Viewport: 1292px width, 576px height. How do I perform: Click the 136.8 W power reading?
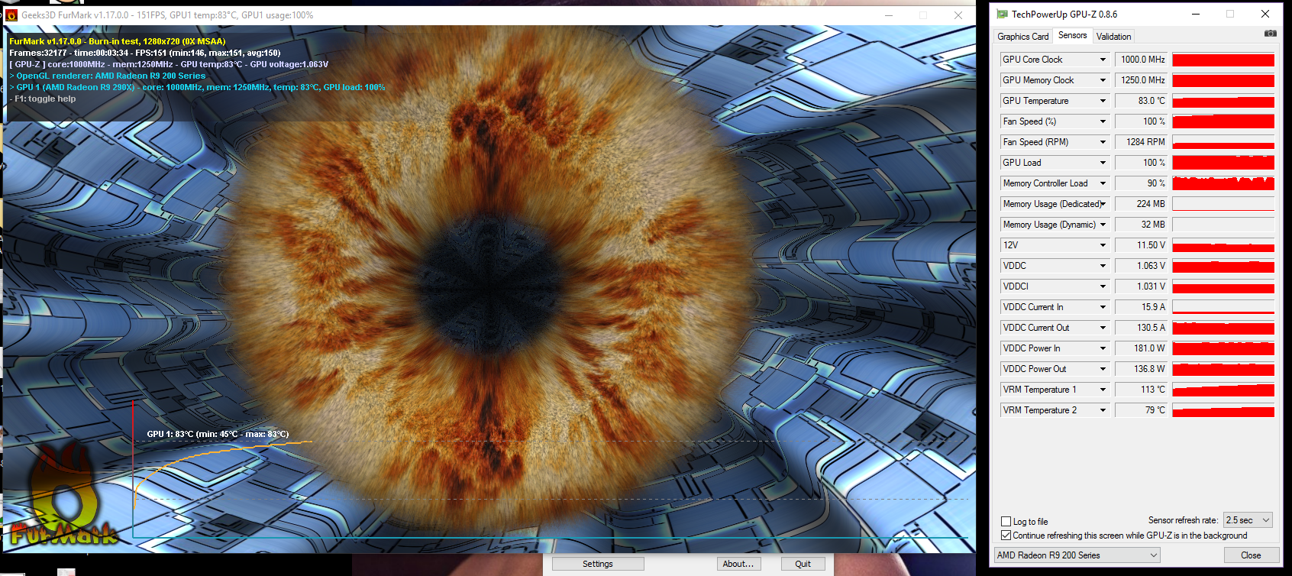pyautogui.click(x=1142, y=369)
